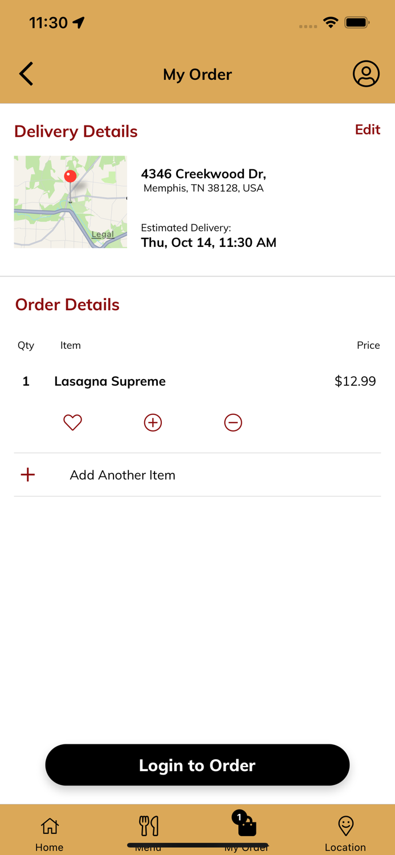Decrease Lasagna Supreme quantity with minus
The image size is (395, 855).
click(x=233, y=422)
